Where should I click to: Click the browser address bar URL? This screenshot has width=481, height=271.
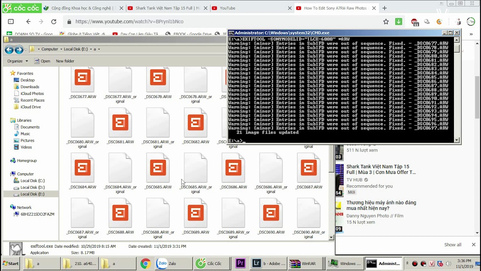pyautogui.click(x=129, y=22)
